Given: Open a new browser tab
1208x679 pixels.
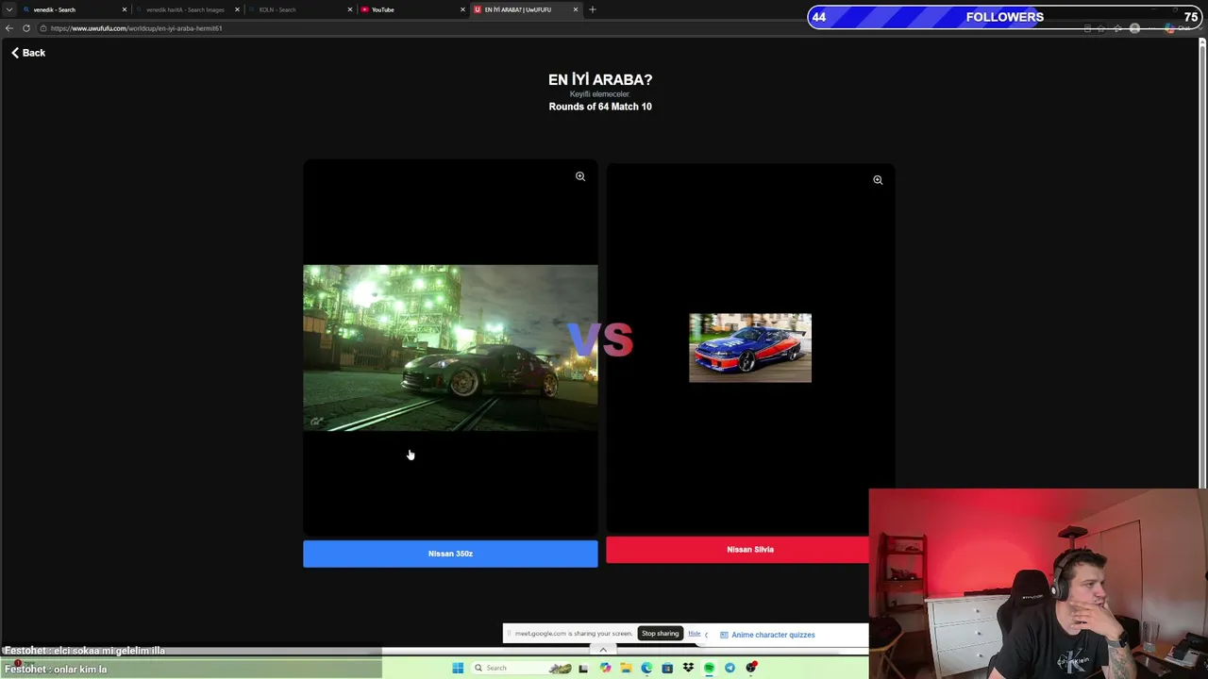Looking at the screenshot, I should click(x=593, y=9).
